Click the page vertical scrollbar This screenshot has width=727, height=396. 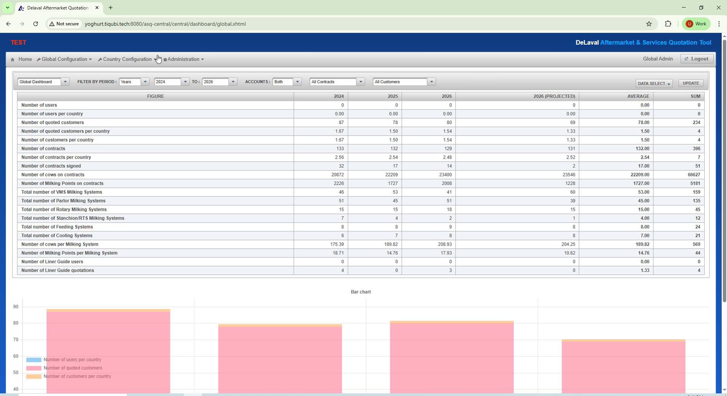point(724,170)
